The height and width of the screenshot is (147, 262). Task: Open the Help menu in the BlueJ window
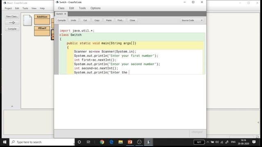pyautogui.click(x=42, y=8)
